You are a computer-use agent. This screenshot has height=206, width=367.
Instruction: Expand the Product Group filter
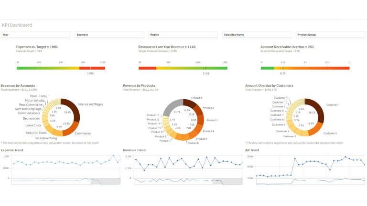(x=330, y=35)
